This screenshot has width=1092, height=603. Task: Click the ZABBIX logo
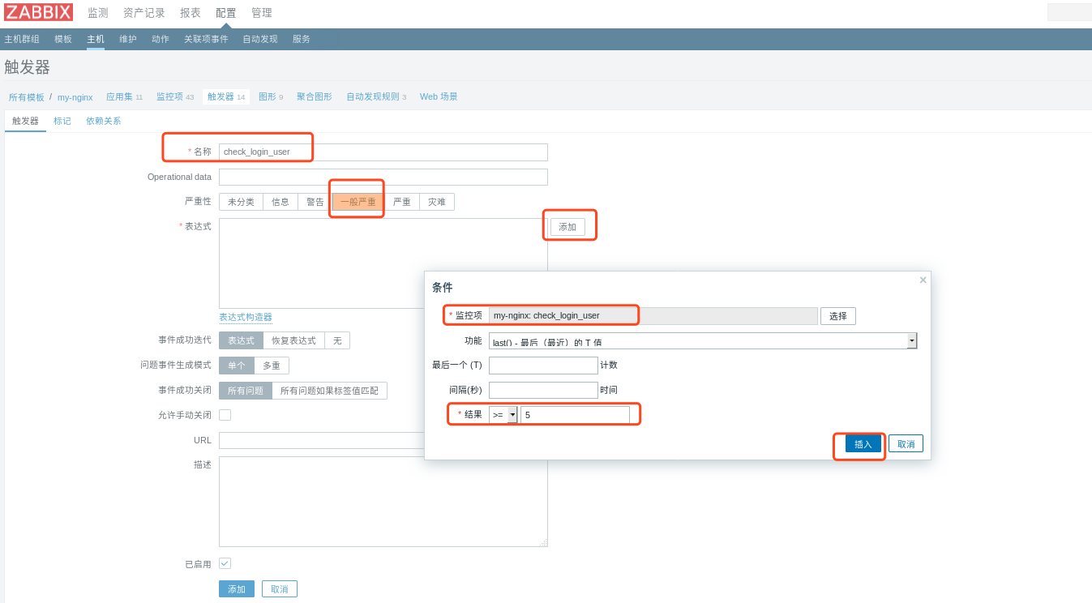[x=38, y=12]
